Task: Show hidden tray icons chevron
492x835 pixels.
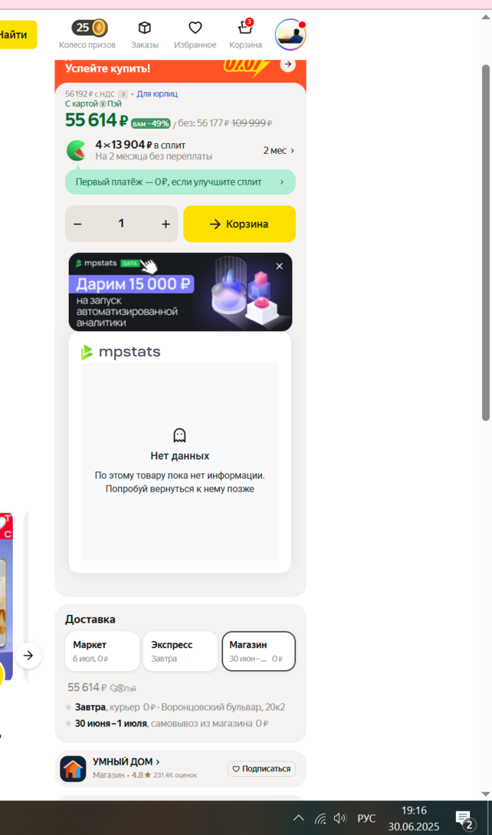Action: click(299, 818)
